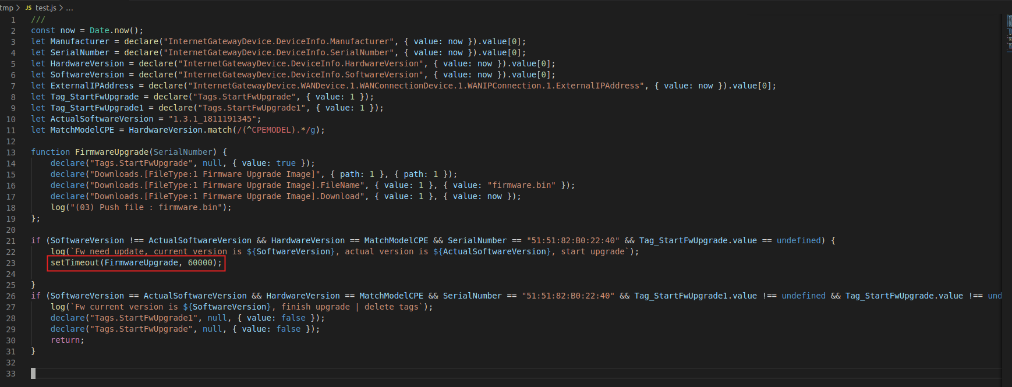Image resolution: width=1012 pixels, height=387 pixels.
Task: Click the return keyword on line 30
Action: pyautogui.click(x=67, y=340)
